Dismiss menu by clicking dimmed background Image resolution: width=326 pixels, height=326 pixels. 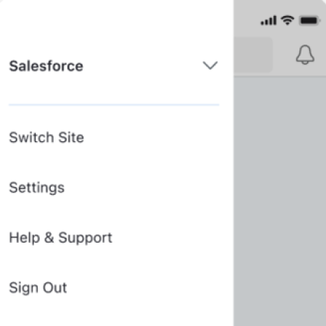click(x=280, y=201)
